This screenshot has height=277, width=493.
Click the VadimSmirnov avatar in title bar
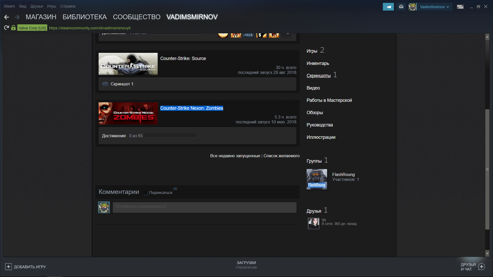[413, 7]
